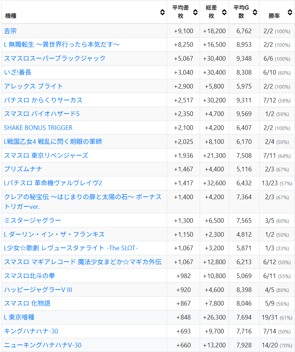
Task: Open L 東京喰種 link
Action: point(19,317)
